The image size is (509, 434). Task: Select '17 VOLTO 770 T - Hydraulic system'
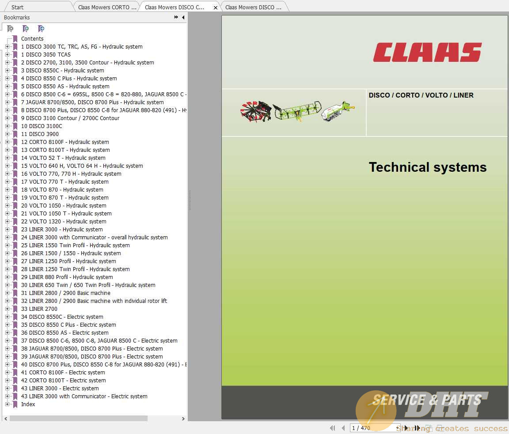pos(65,181)
